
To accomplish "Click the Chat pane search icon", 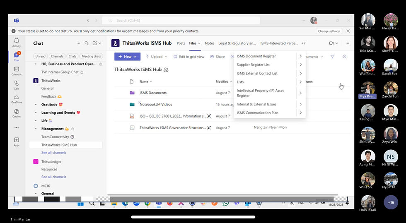I will point(87,43).
